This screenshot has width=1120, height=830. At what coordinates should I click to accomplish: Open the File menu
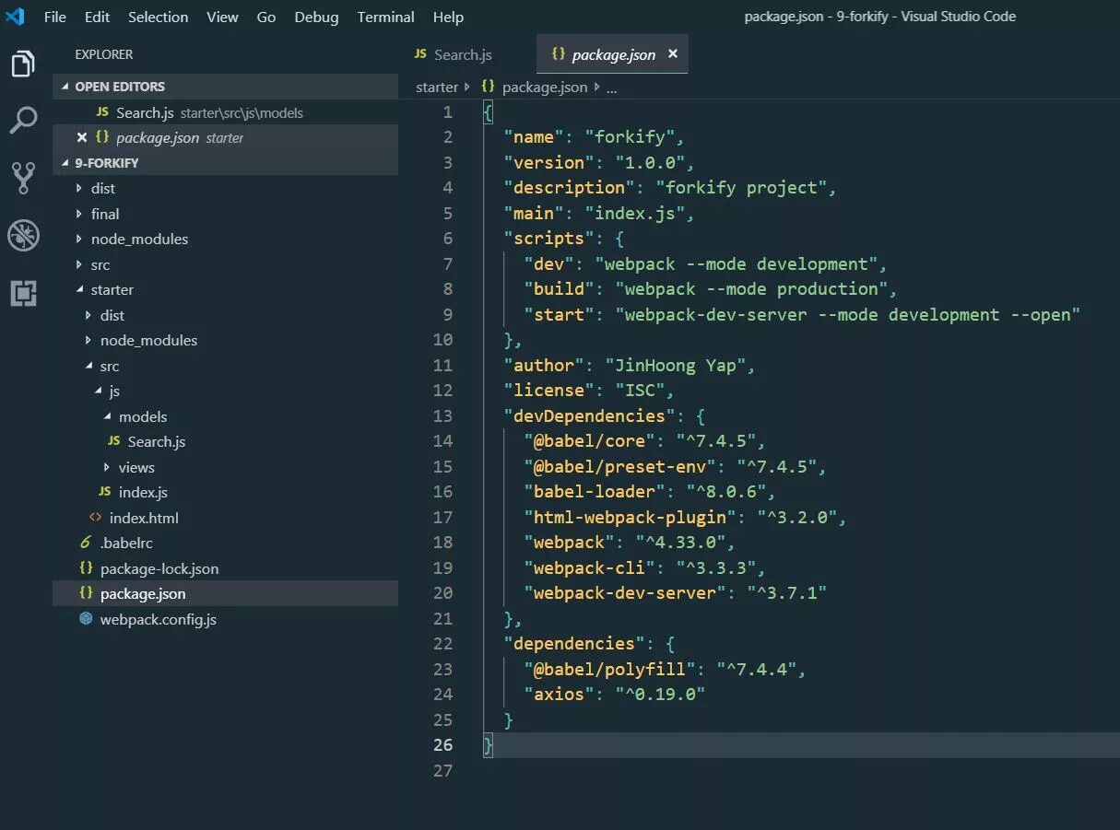coord(55,17)
